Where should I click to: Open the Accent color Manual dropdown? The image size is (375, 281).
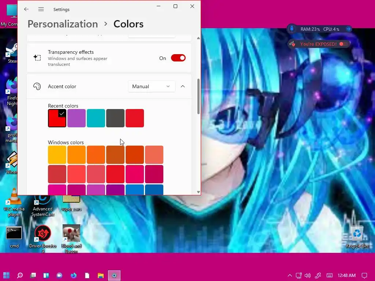[x=151, y=86]
